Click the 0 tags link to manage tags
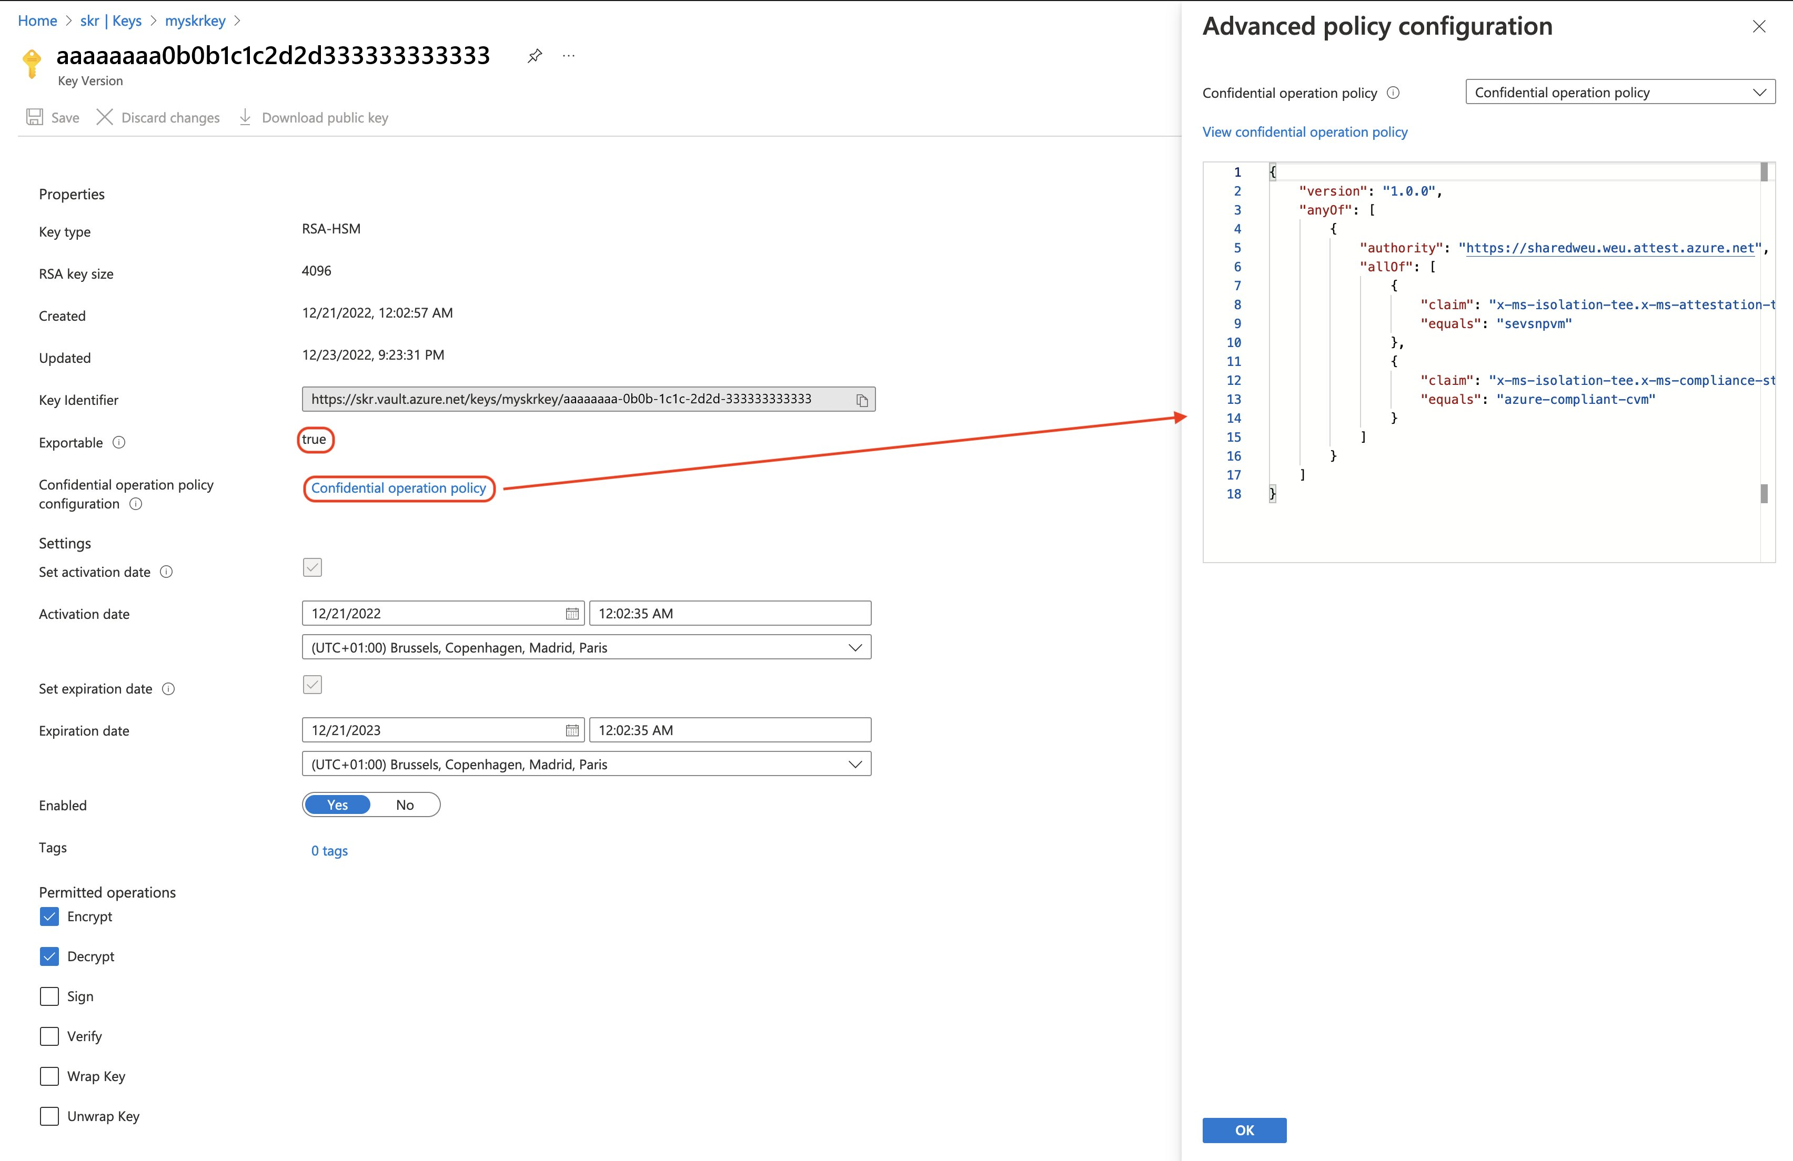This screenshot has width=1793, height=1161. coord(329,850)
